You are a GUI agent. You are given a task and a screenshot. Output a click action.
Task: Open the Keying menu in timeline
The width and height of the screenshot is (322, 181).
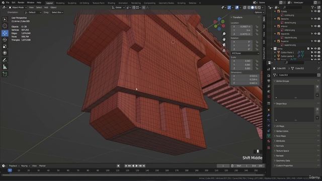[x=25, y=166]
